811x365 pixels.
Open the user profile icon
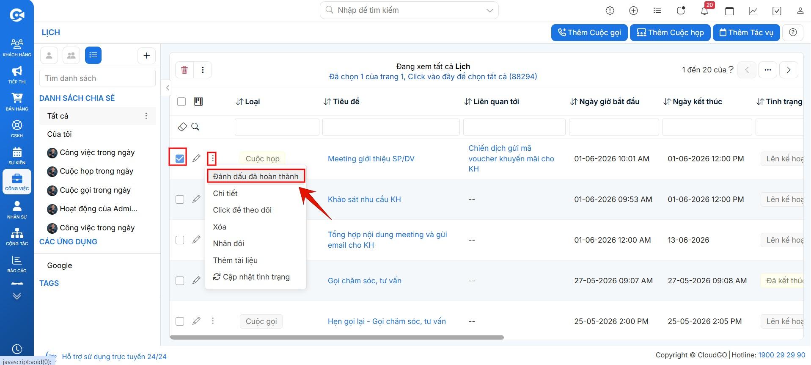[800, 11]
